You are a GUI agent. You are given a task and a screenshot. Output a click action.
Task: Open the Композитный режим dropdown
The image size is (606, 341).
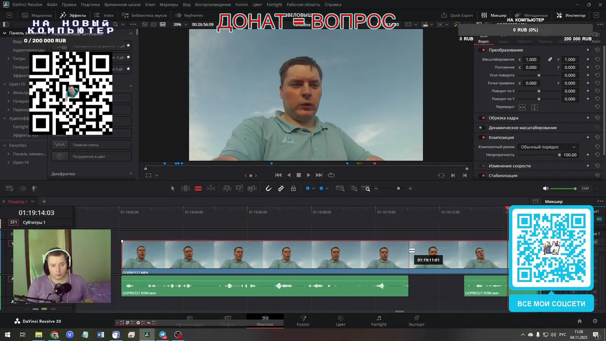(x=548, y=147)
